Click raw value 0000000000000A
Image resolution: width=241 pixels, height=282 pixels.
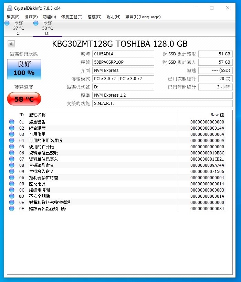207,140
